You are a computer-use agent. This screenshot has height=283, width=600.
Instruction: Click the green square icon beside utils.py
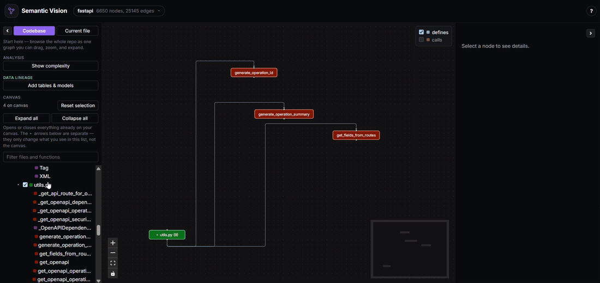coord(31,185)
